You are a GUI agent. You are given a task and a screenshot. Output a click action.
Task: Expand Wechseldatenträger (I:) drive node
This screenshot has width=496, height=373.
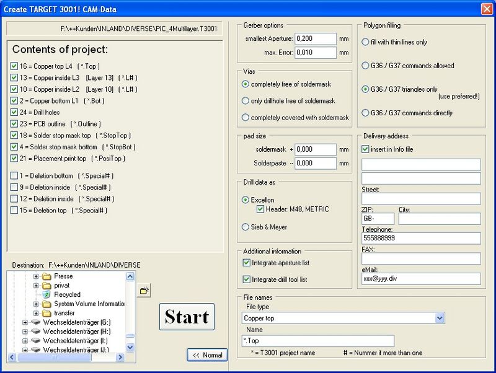coord(25,341)
